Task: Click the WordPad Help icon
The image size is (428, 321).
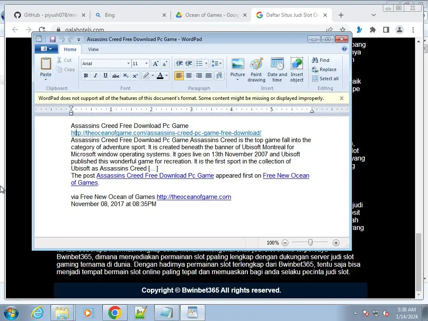Action: click(344, 48)
